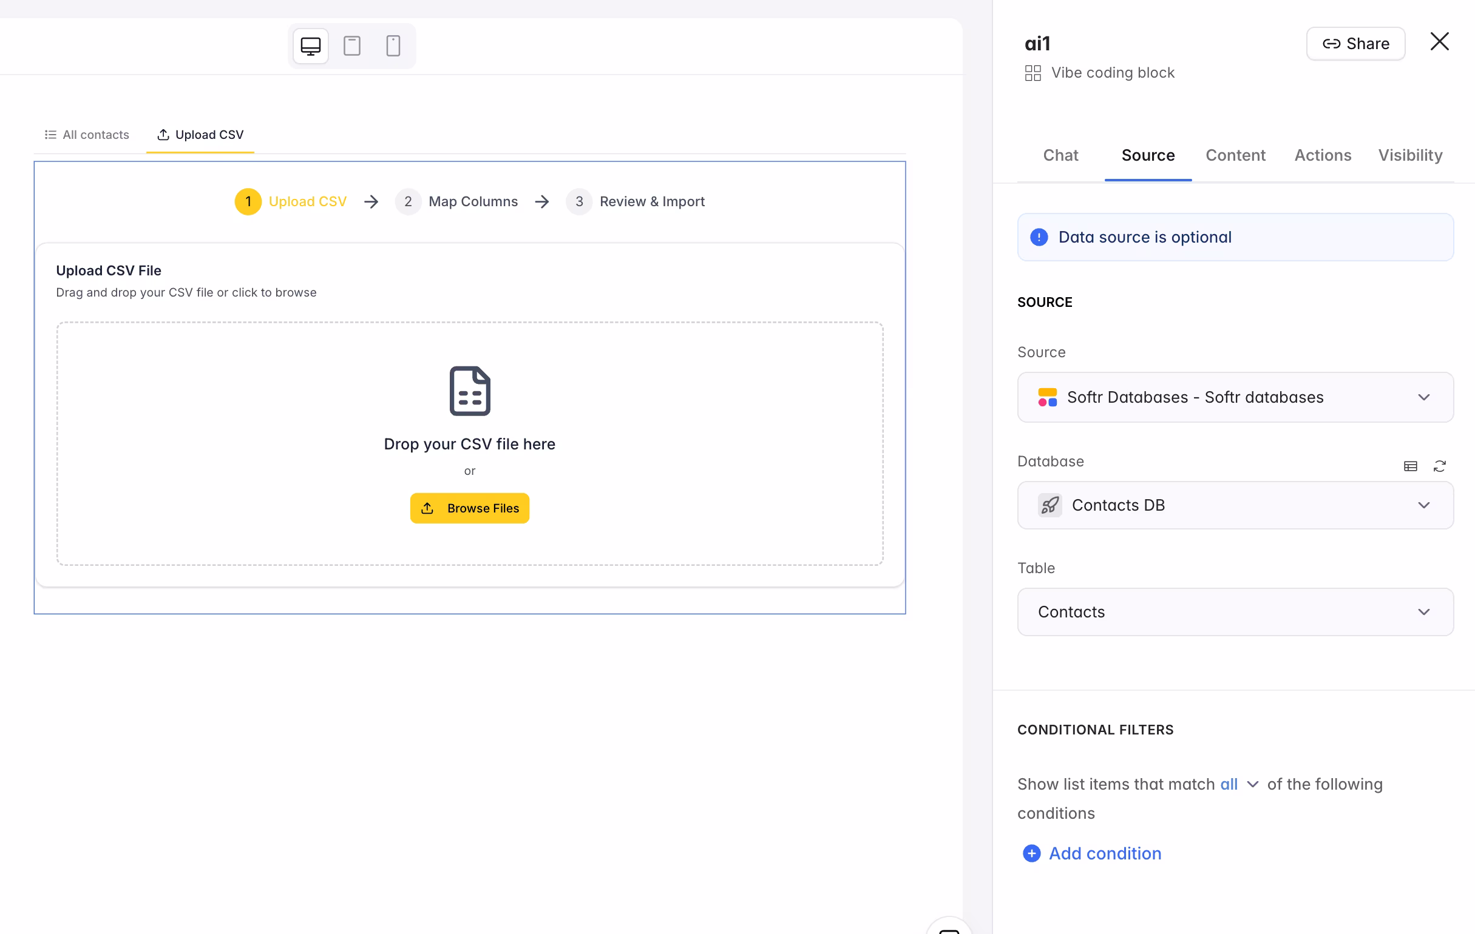Refresh the Contacts DB database
1475x934 pixels.
(1440, 466)
